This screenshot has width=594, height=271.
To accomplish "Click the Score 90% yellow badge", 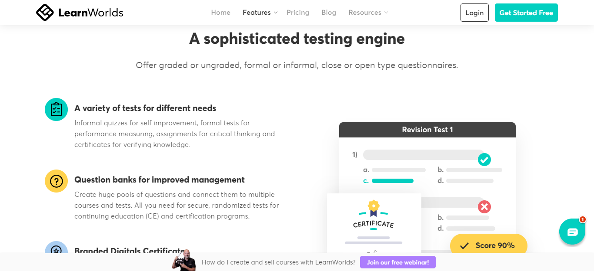I will coord(489,245).
